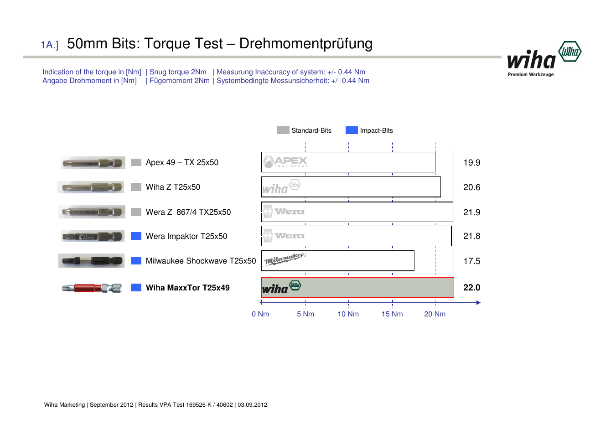
Task: Click the value 21.9
Action: point(472,212)
